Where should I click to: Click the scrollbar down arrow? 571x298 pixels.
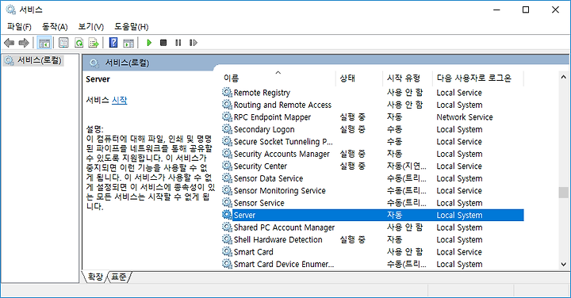click(x=563, y=265)
